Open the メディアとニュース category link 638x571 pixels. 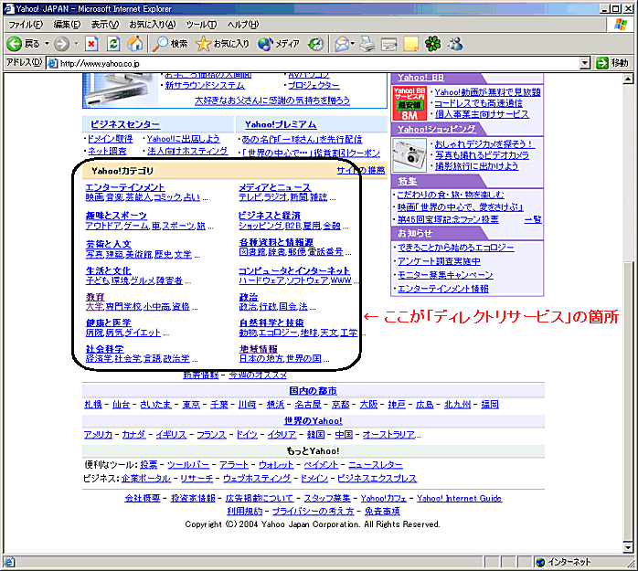click(x=274, y=187)
